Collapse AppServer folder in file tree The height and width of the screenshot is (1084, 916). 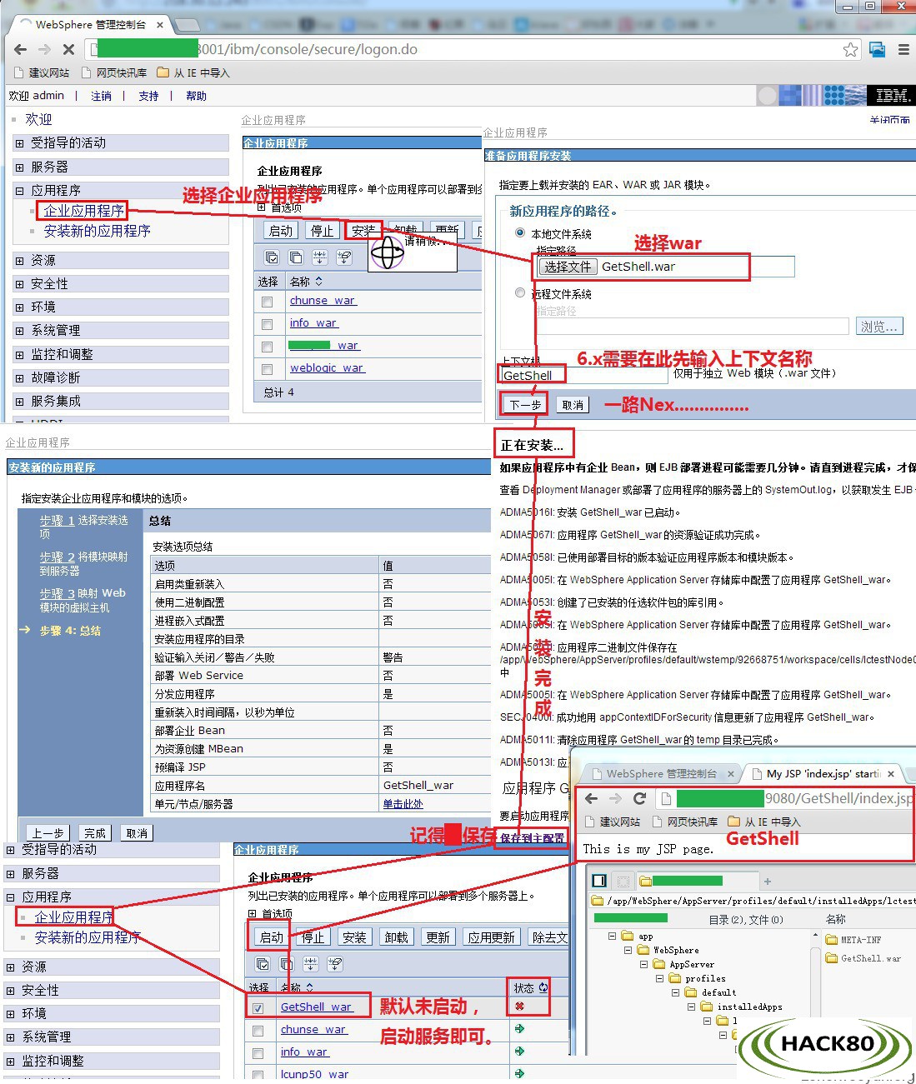643,964
